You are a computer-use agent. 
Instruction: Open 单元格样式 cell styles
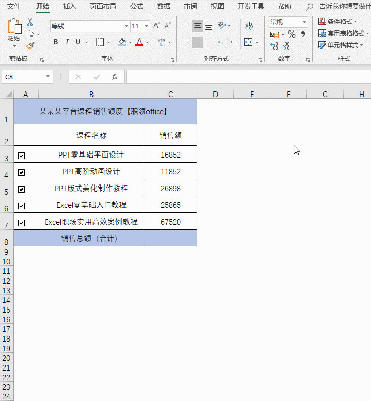[x=341, y=45]
